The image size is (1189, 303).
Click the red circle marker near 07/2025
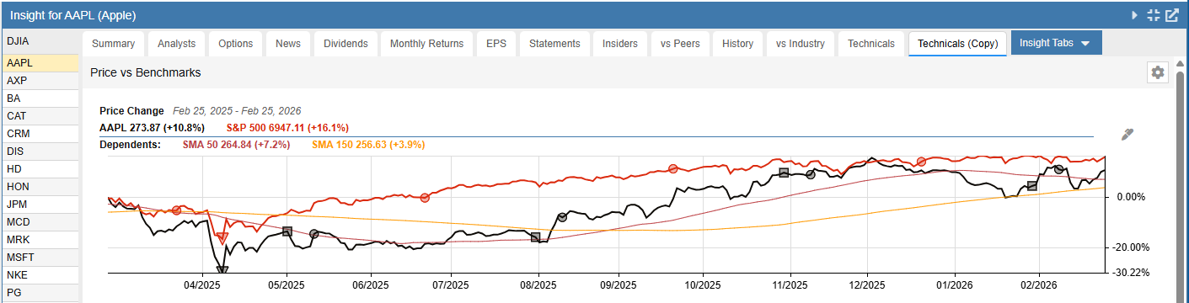[x=425, y=199]
